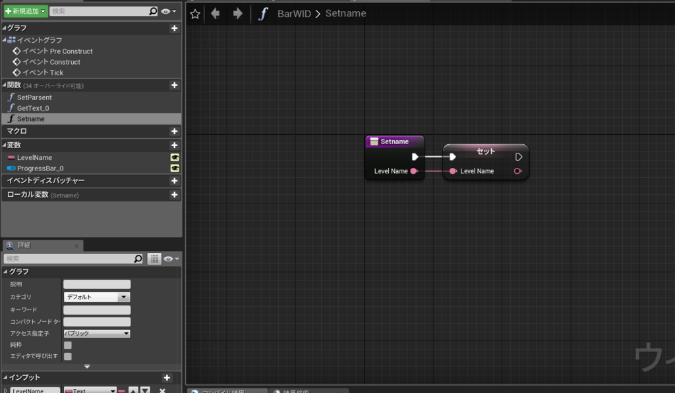Enable the エディタで呼び出す checkbox
This screenshot has height=393, width=675.
(68, 356)
